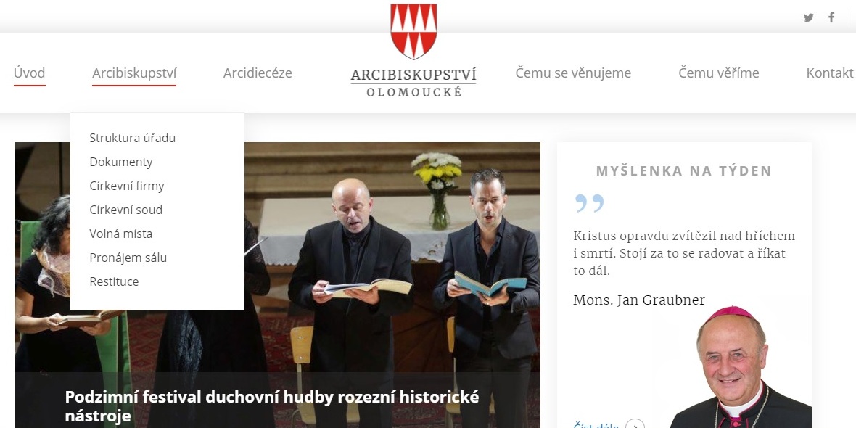Open the Podzimní festival duchovní hudby article
The image size is (856, 428).
pos(272,406)
